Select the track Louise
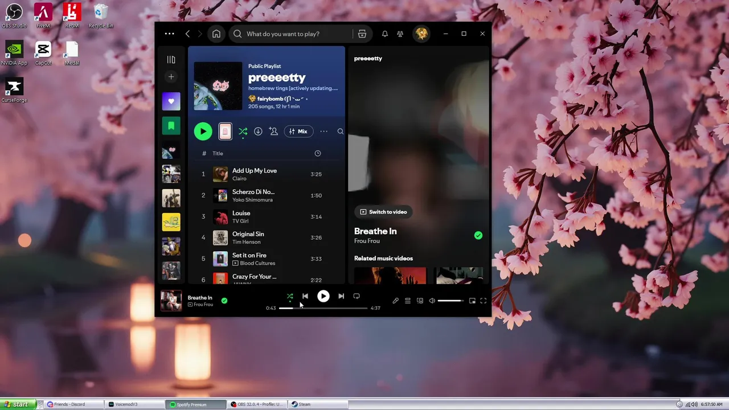The width and height of the screenshot is (729, 410). [x=241, y=213]
